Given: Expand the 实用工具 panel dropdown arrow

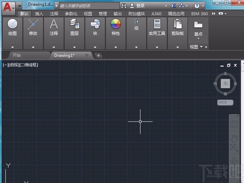Looking at the screenshot, I should (x=157, y=47).
